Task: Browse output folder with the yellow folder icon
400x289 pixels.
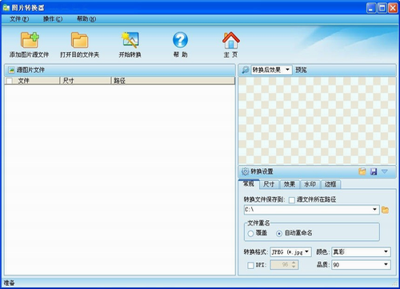Action: click(x=385, y=210)
